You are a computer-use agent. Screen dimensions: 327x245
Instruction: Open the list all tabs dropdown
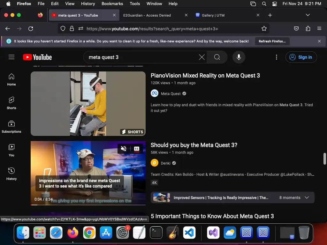308,15
